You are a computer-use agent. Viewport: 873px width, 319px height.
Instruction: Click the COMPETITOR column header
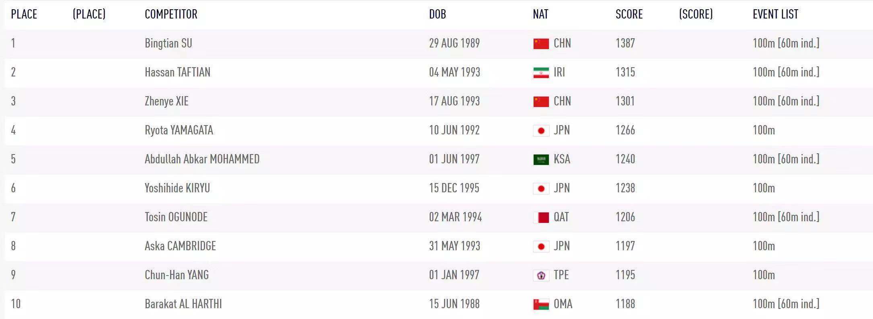[171, 14]
